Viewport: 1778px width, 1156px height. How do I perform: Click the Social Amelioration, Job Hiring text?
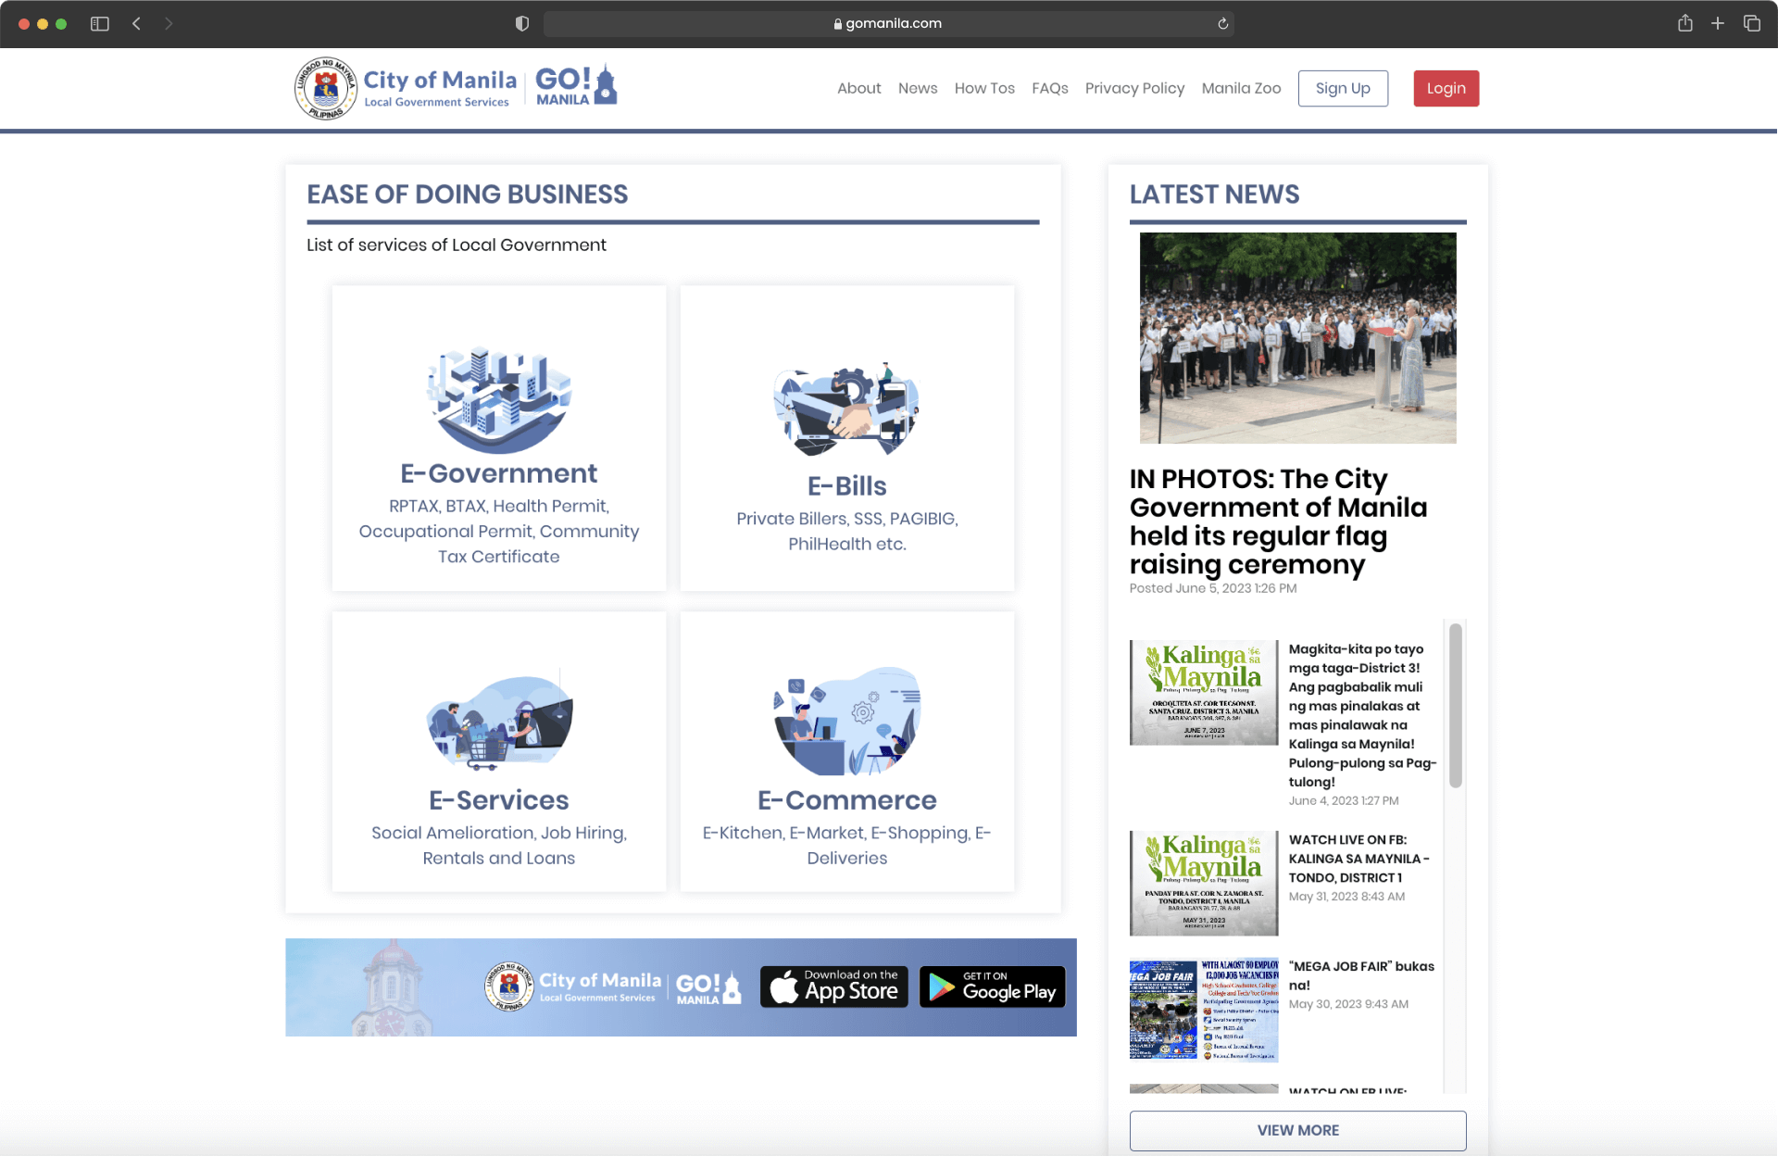499,846
